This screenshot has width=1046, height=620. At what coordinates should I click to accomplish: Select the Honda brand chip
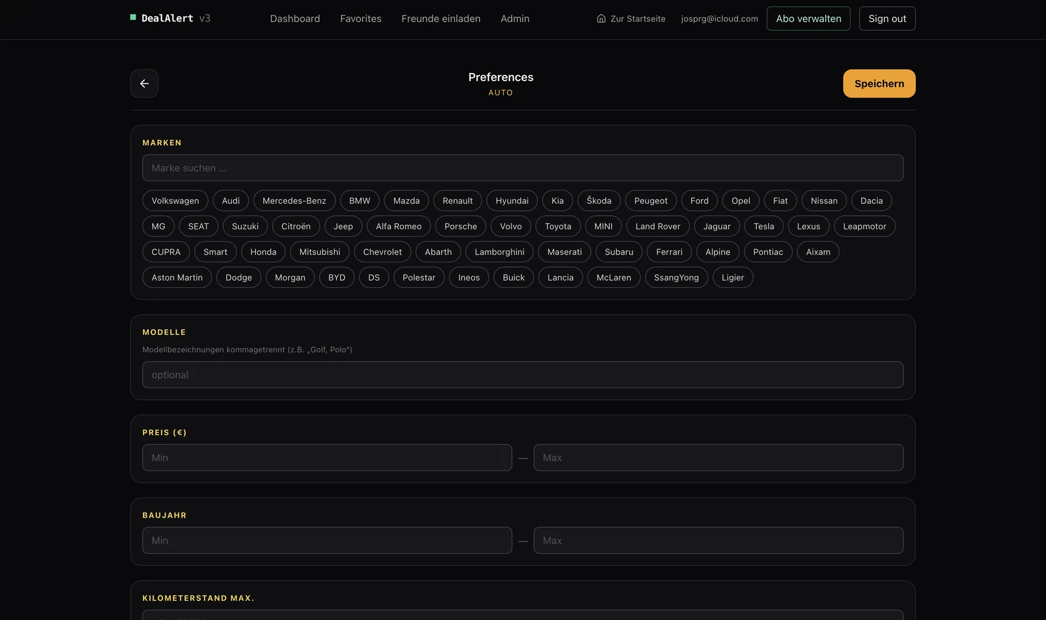click(x=263, y=252)
